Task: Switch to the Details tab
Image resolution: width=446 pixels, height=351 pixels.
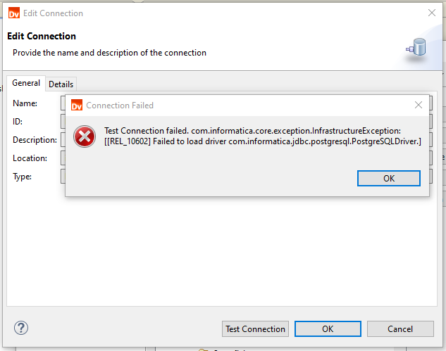Action: point(61,84)
